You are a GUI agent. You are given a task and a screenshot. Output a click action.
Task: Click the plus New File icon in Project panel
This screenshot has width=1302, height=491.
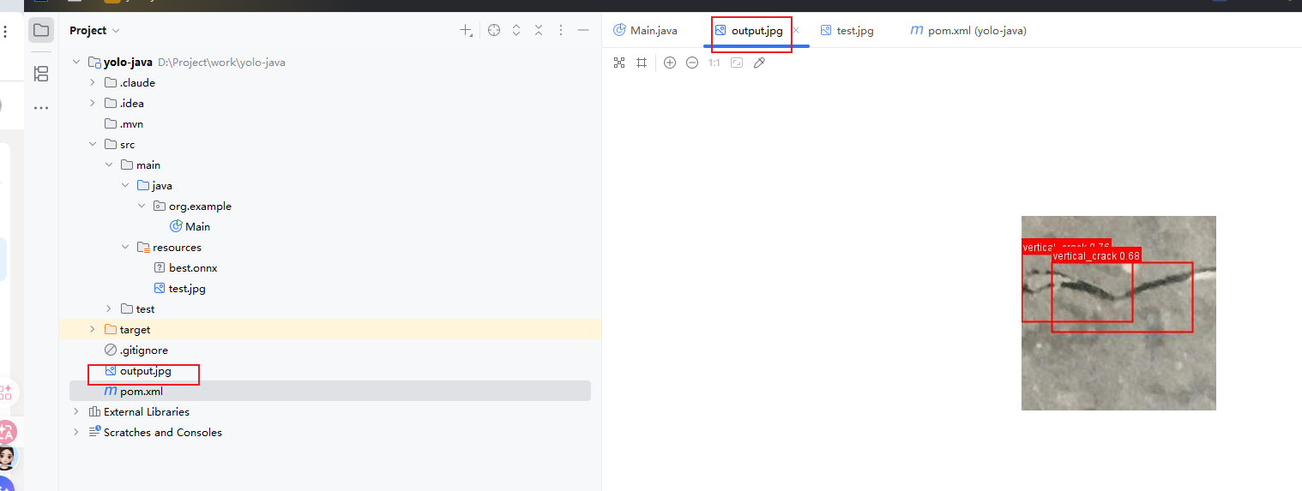[x=466, y=30]
